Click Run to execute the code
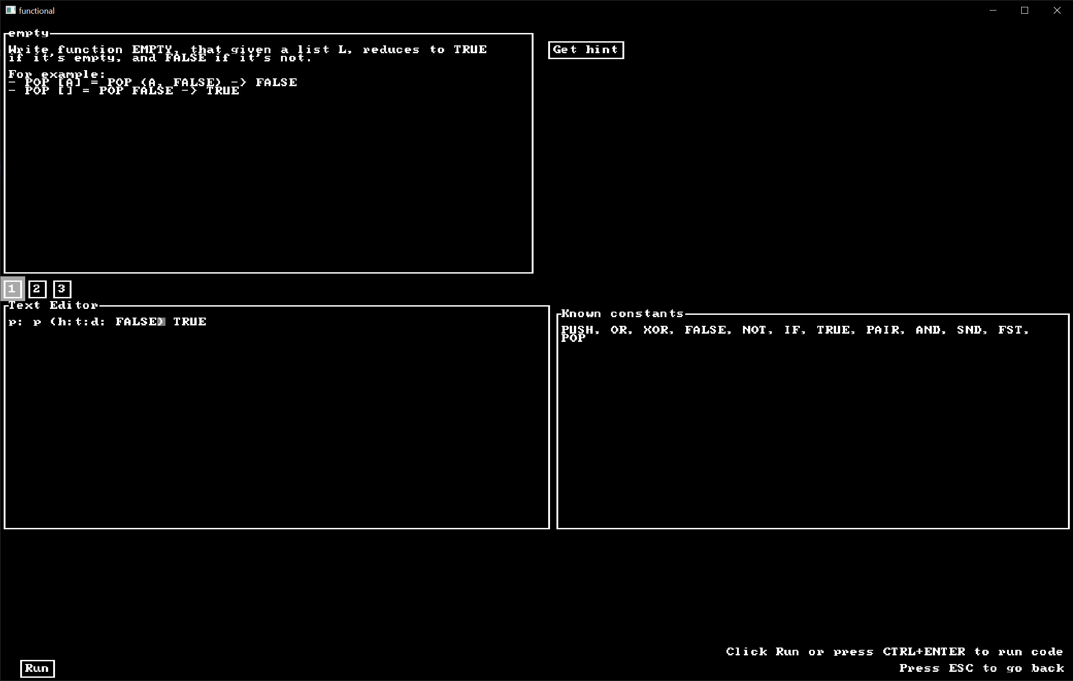The image size is (1073, 681). coord(37,668)
